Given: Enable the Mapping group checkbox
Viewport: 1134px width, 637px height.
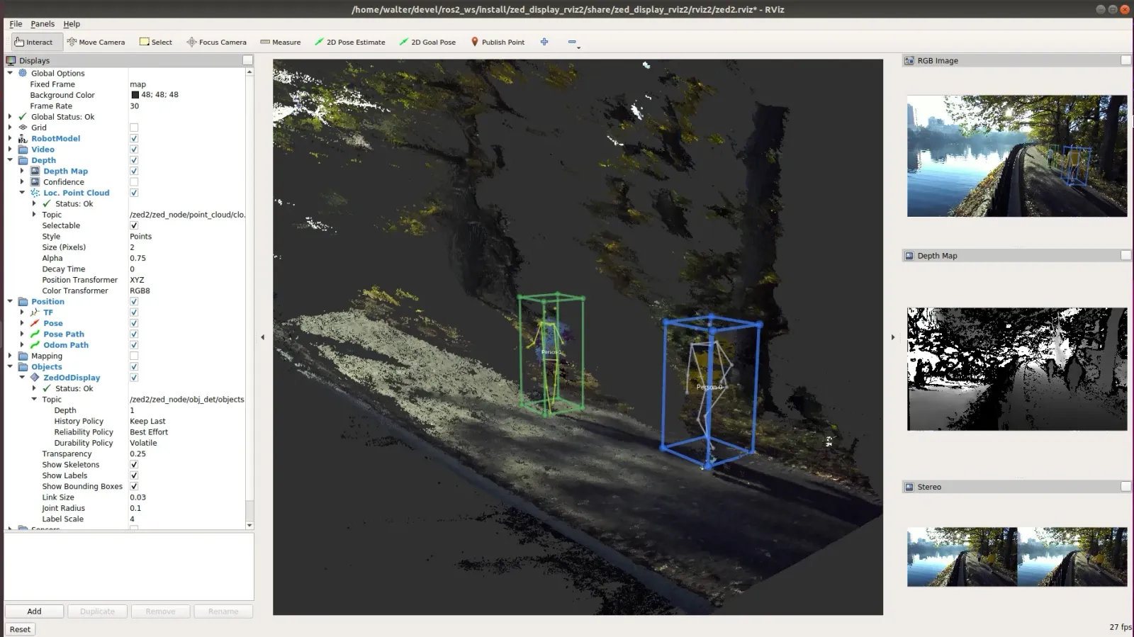Looking at the screenshot, I should [x=134, y=356].
